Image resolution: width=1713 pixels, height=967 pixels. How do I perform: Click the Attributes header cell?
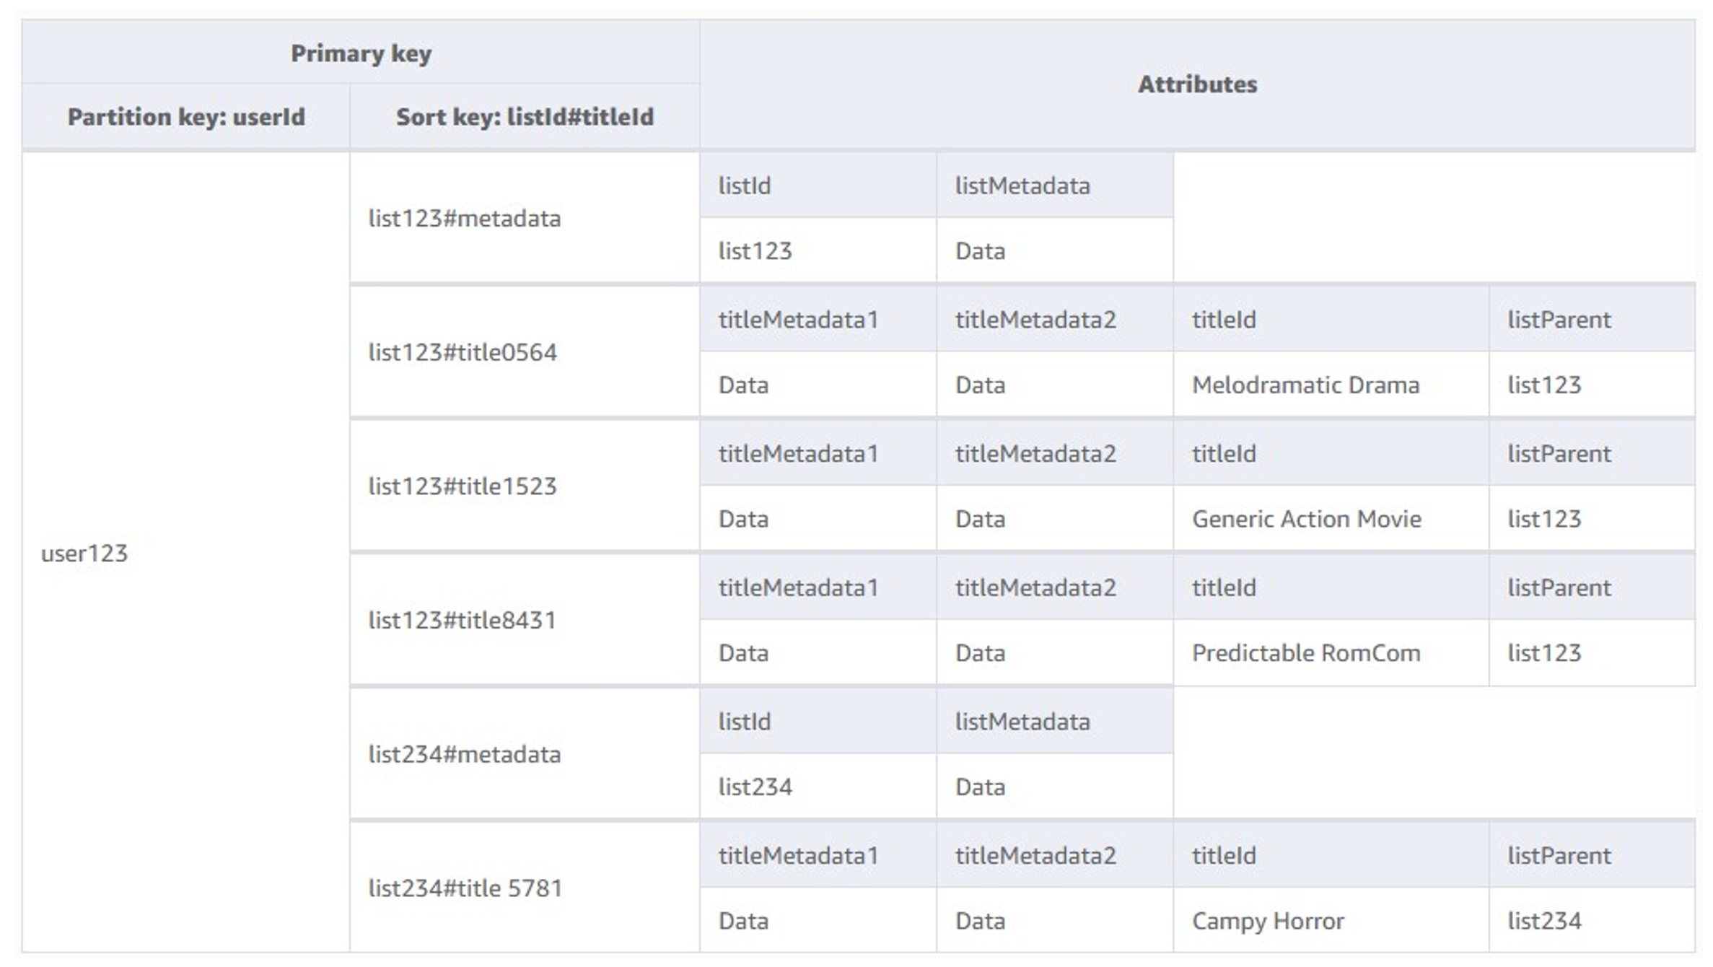pos(1196,84)
